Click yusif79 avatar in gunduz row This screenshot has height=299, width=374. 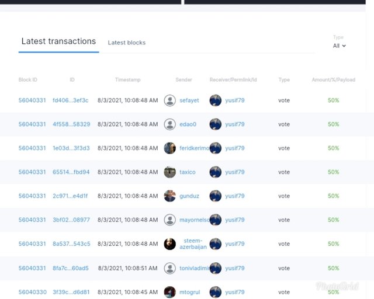pos(216,196)
